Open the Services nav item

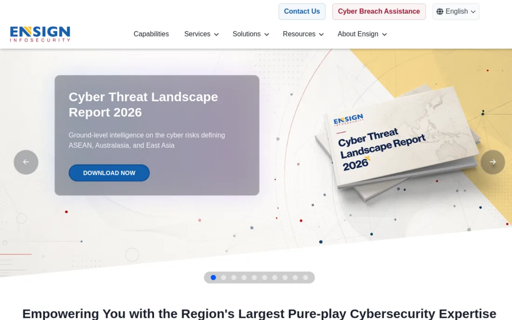pos(197,34)
